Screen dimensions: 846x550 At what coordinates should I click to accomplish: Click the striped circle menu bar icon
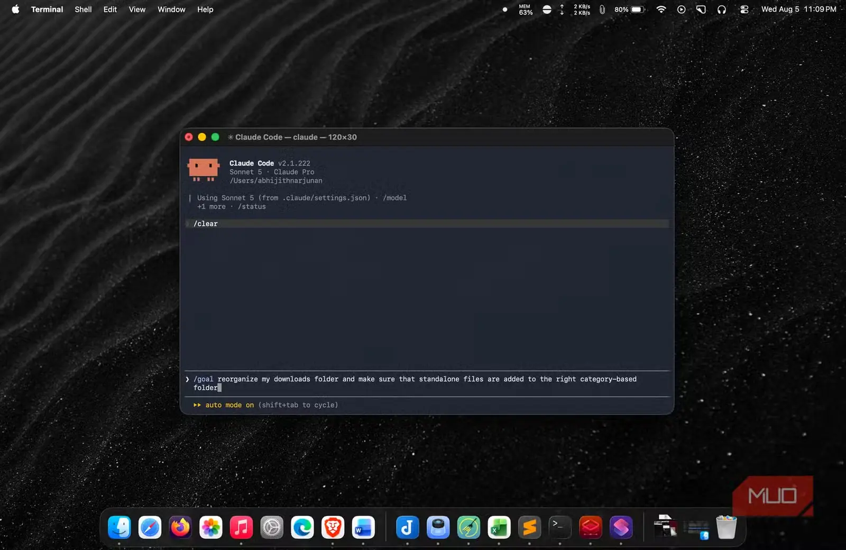[547, 10]
